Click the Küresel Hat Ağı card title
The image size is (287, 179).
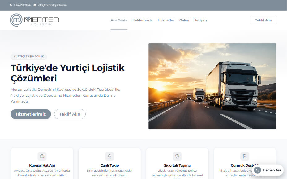42,165
